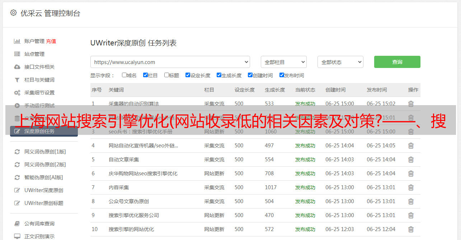Click the 站点管理 server icon
The width and height of the screenshot is (461, 240).
(x=17, y=54)
